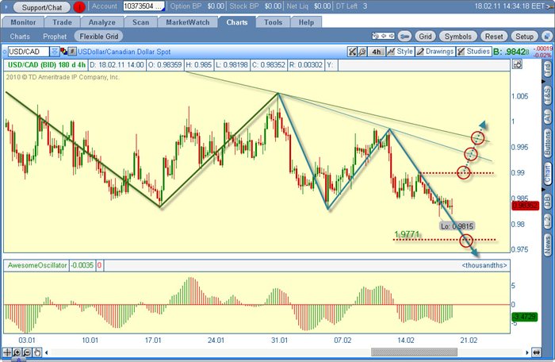Open the symbol color link icon
The height and width of the screenshot is (362, 555).
coord(63,52)
